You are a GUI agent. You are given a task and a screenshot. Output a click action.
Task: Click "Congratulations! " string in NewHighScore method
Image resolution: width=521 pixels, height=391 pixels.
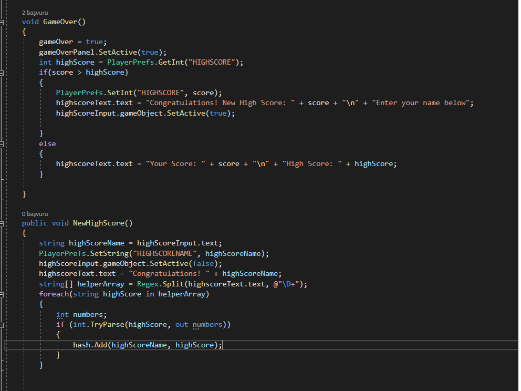click(x=169, y=274)
